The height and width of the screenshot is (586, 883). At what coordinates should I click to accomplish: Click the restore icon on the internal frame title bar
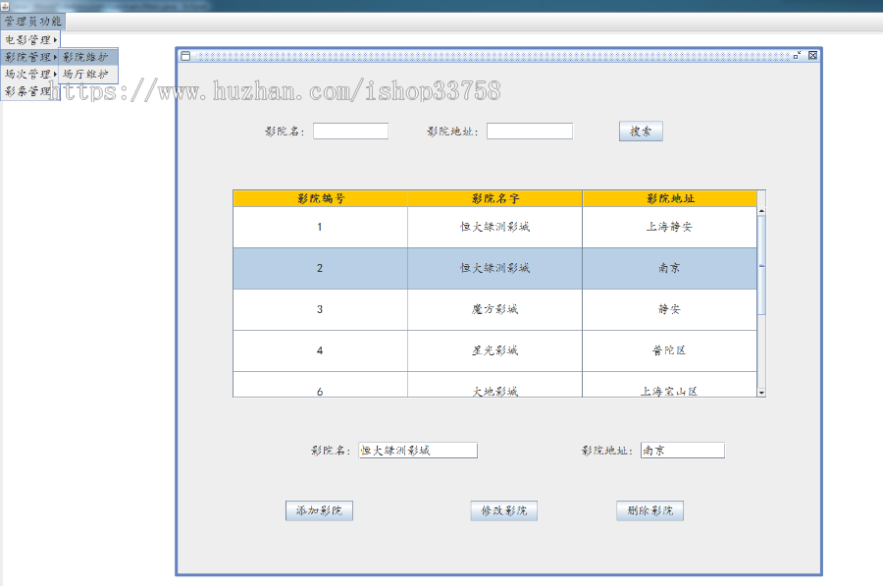pyautogui.click(x=799, y=55)
